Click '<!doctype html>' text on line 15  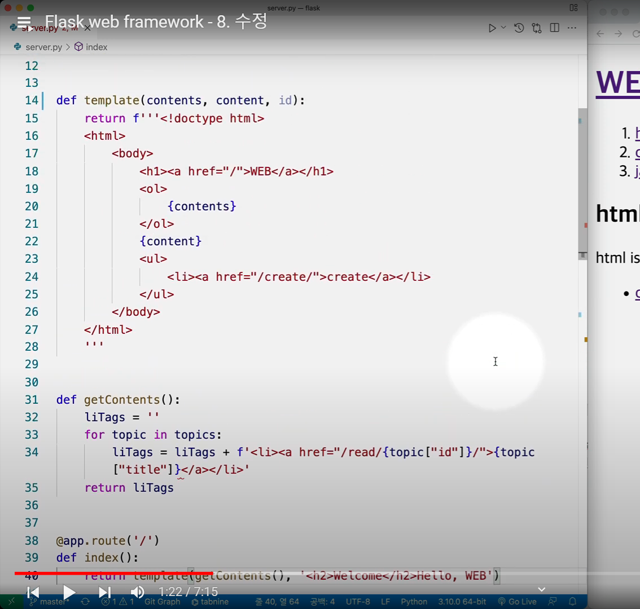pyautogui.click(x=212, y=118)
